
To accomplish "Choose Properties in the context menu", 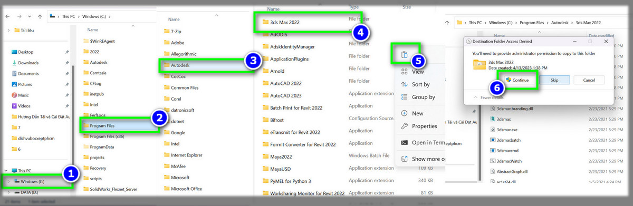I will point(425,126).
